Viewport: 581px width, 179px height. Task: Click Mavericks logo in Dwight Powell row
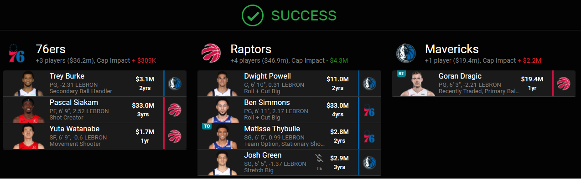[369, 84]
